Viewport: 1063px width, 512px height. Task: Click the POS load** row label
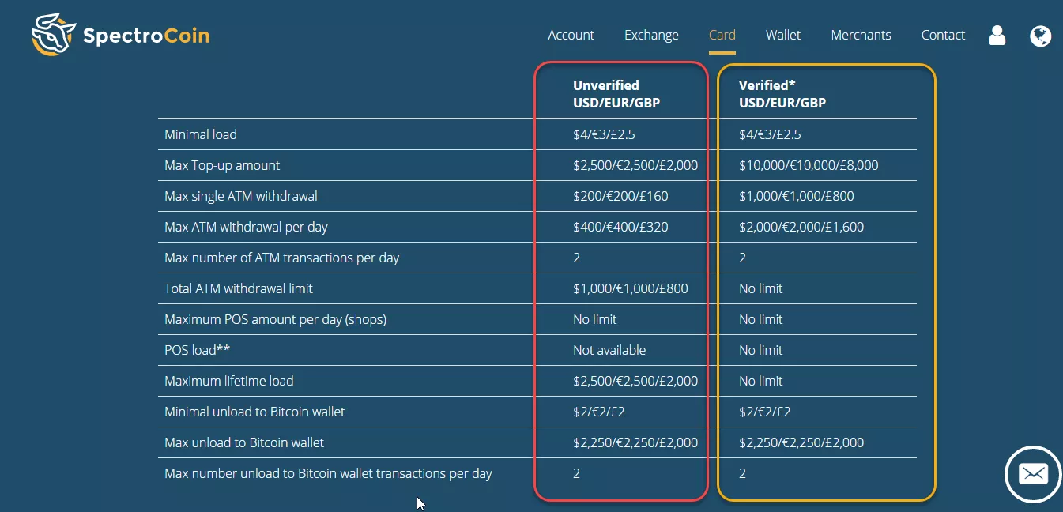(197, 350)
